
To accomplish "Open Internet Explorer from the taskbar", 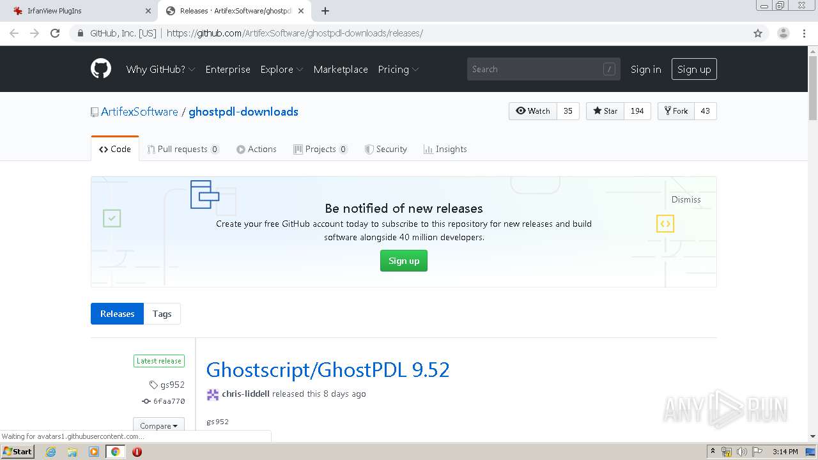I will pos(50,452).
